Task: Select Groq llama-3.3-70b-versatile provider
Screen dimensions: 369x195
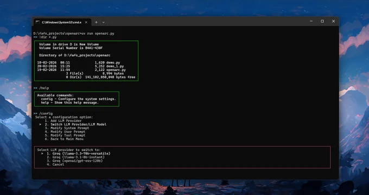Action: [79, 153]
